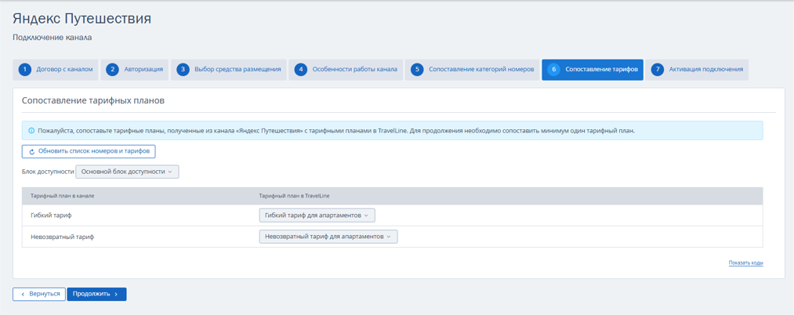Click chevron of Невозвратный тариф для апартаментов
Viewport: 794px width, 315px height.
tap(389, 237)
